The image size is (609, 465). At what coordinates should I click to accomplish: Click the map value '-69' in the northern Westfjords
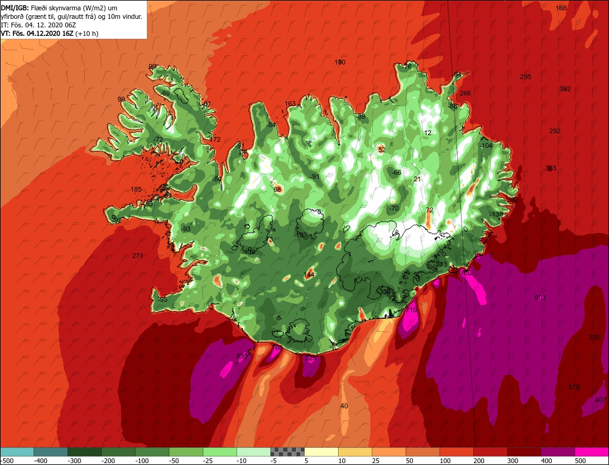click(166, 93)
